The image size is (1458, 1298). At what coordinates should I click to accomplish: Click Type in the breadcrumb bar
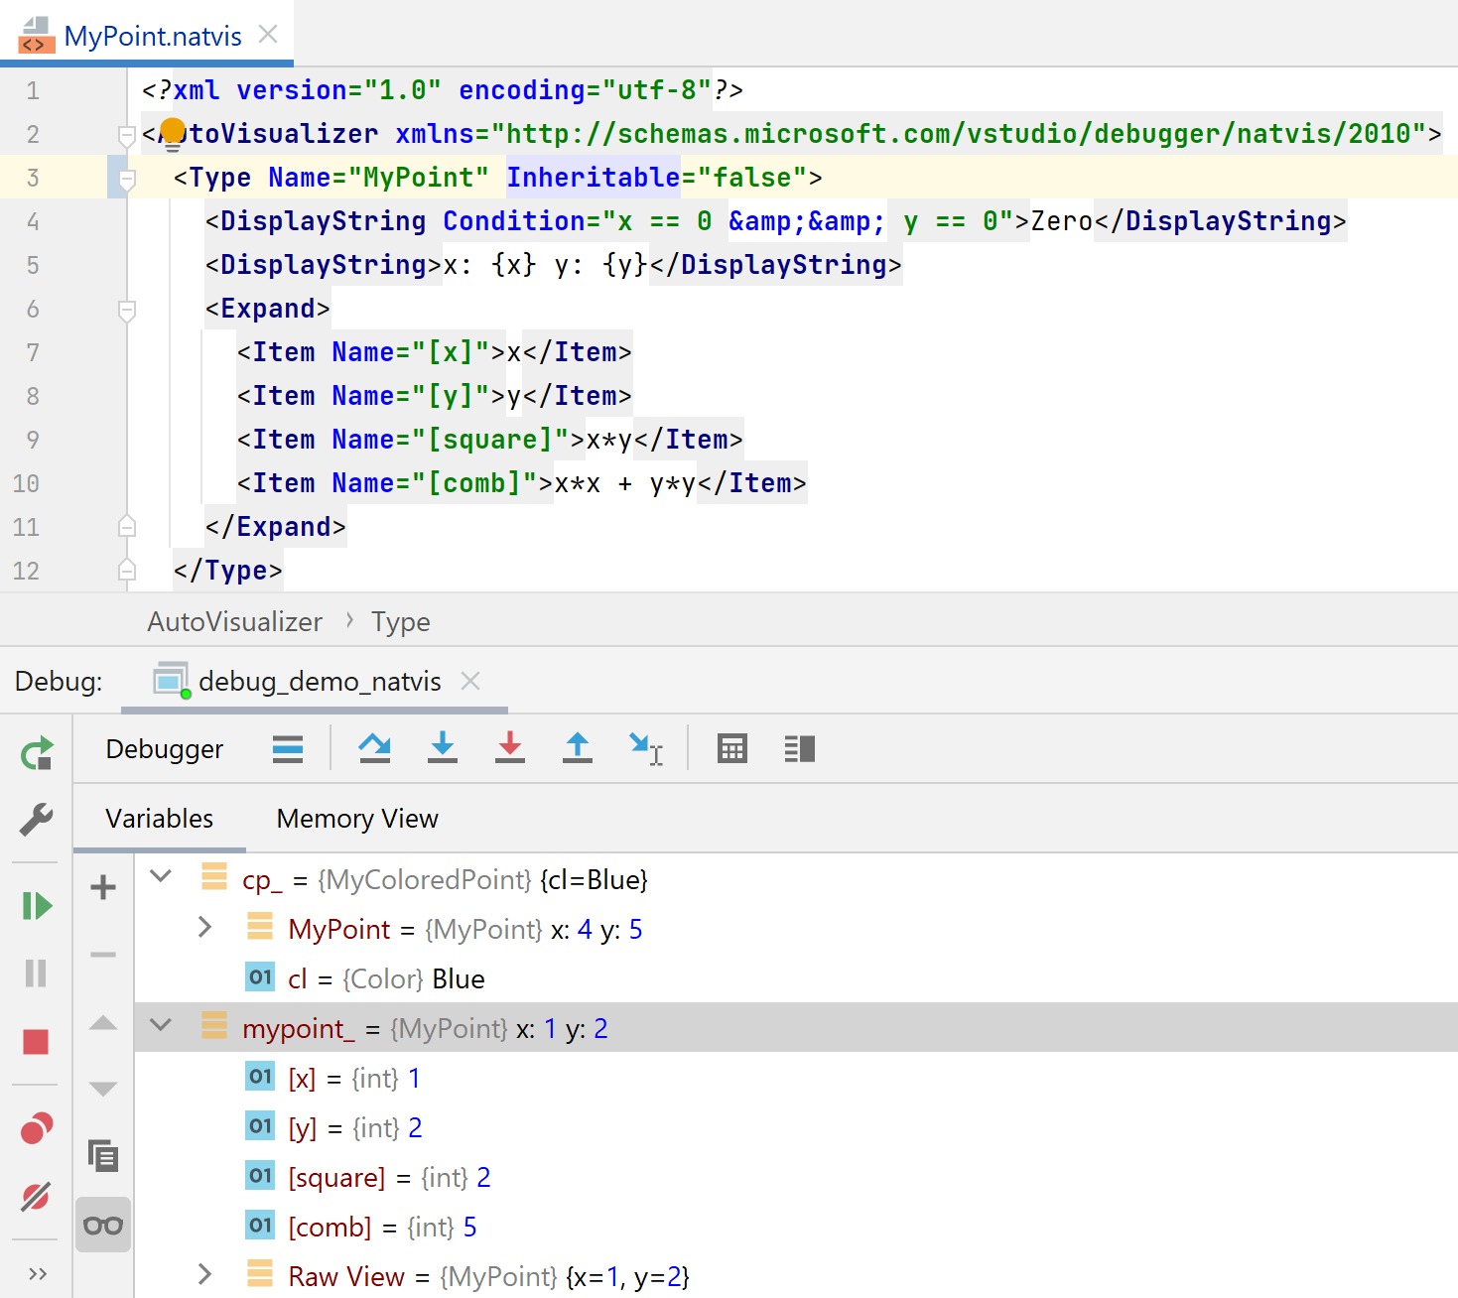(400, 621)
